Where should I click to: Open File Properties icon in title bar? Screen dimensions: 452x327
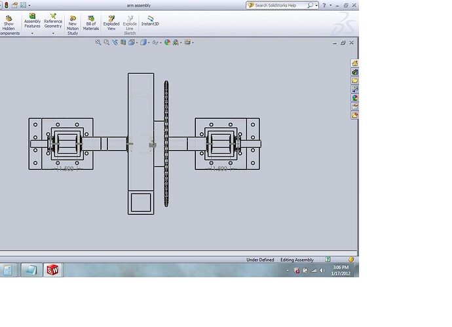(14, 5)
